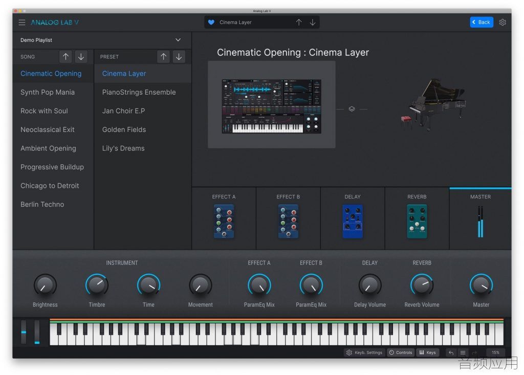Click the Movement knob
524x375 pixels.
[x=201, y=285]
